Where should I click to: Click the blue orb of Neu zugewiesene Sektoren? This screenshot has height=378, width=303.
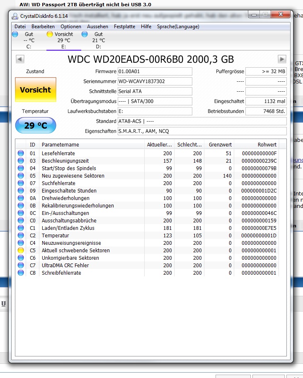click(x=21, y=176)
